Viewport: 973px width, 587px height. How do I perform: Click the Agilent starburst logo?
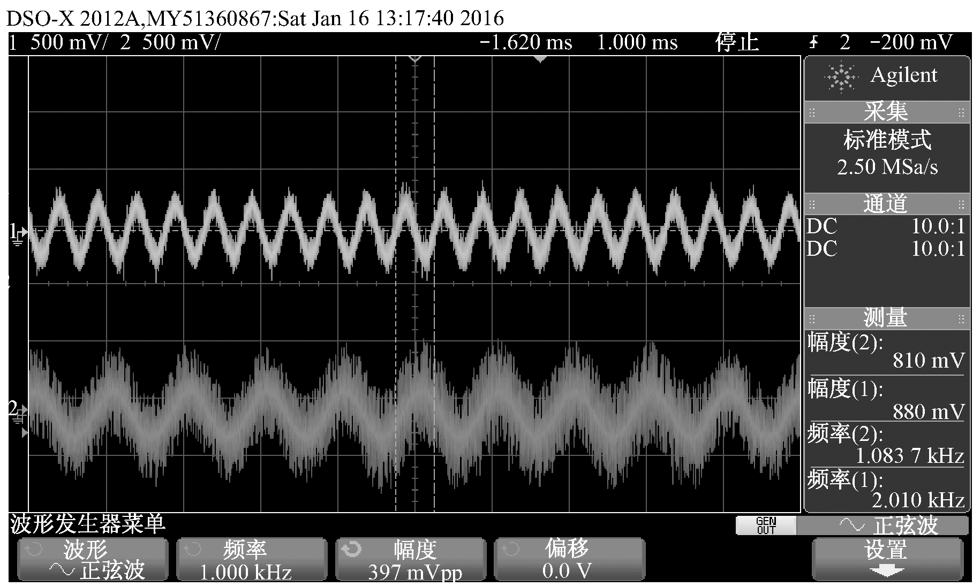pos(841,77)
